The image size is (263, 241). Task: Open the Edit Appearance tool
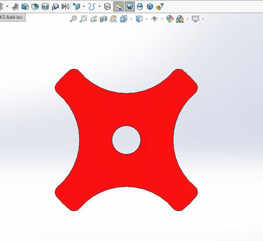[170, 19]
